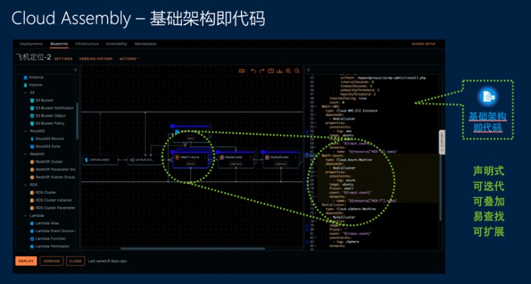This screenshot has width=531, height=284.
Task: Click the zoom in magnifier icon
Action: pos(288,70)
